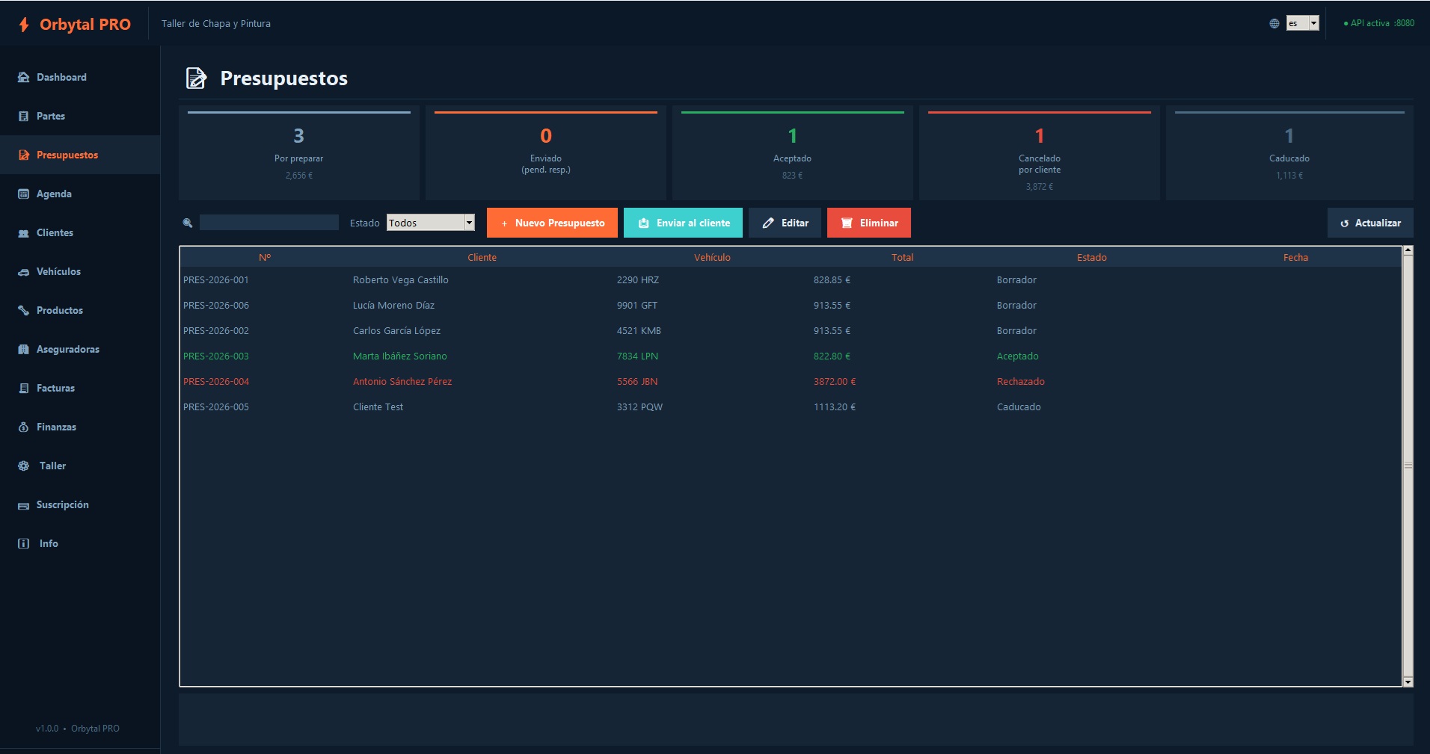
Task: Click the Dashboard icon in sidebar
Action: [x=23, y=77]
